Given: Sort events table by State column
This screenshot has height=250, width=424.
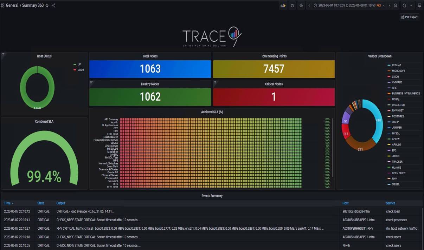Looking at the screenshot, I should (41, 203).
